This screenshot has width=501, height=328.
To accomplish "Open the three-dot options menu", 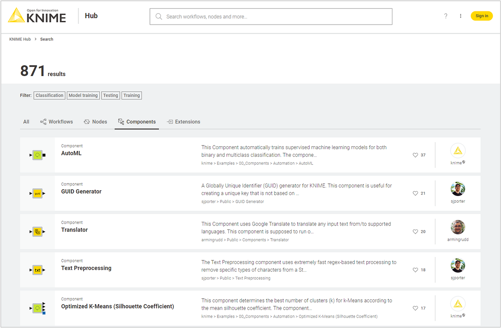I will [x=461, y=16].
